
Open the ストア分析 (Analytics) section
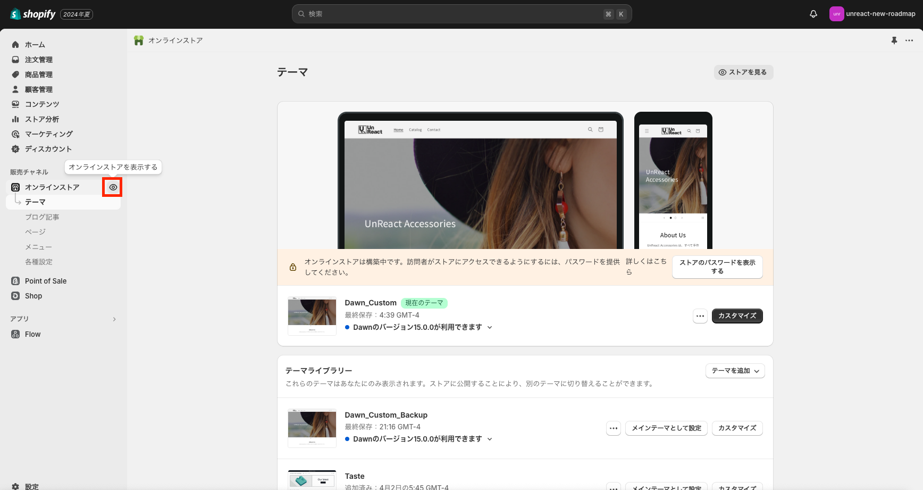[41, 119]
